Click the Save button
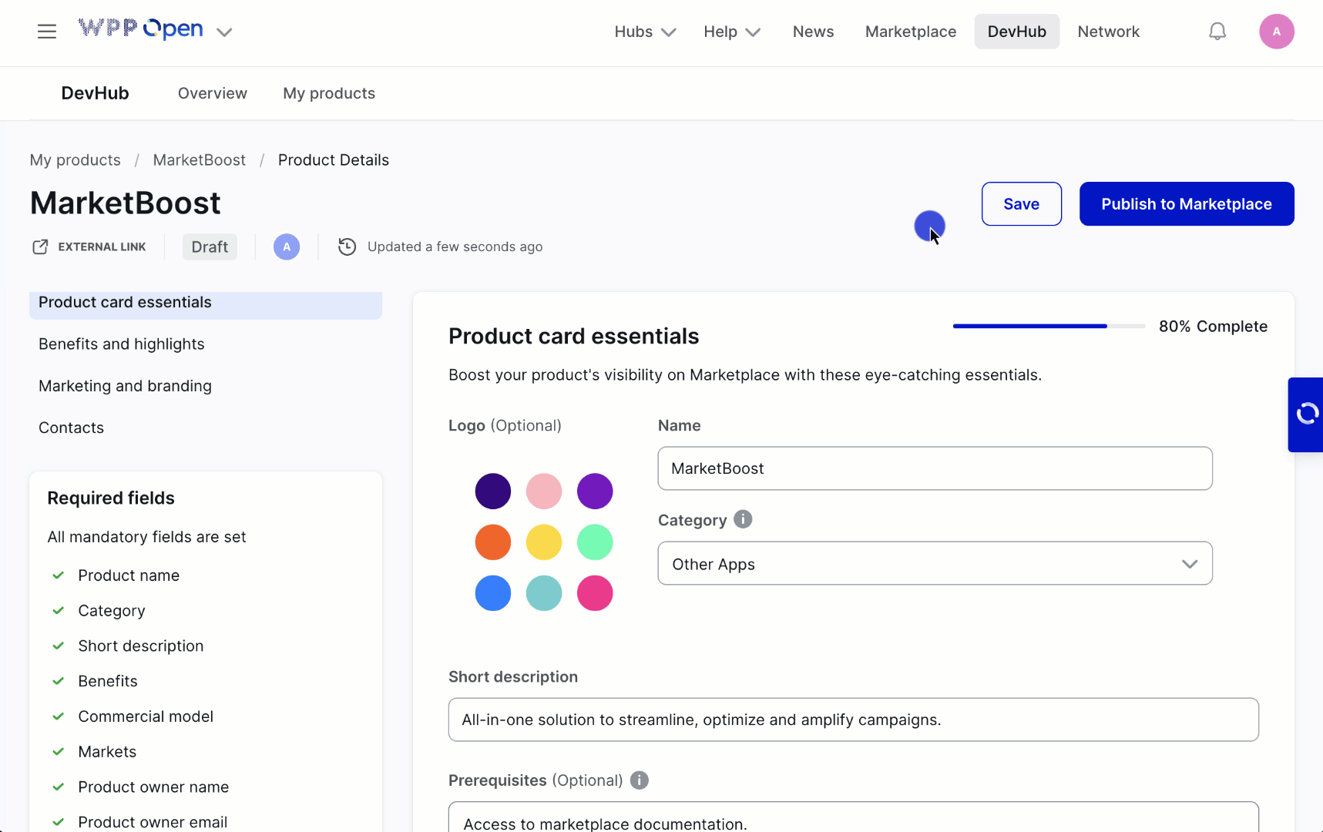 tap(1021, 204)
